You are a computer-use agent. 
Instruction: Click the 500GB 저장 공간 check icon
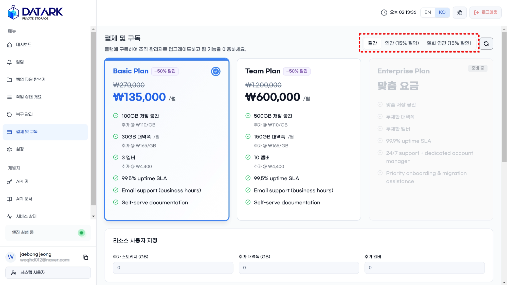coord(248,116)
